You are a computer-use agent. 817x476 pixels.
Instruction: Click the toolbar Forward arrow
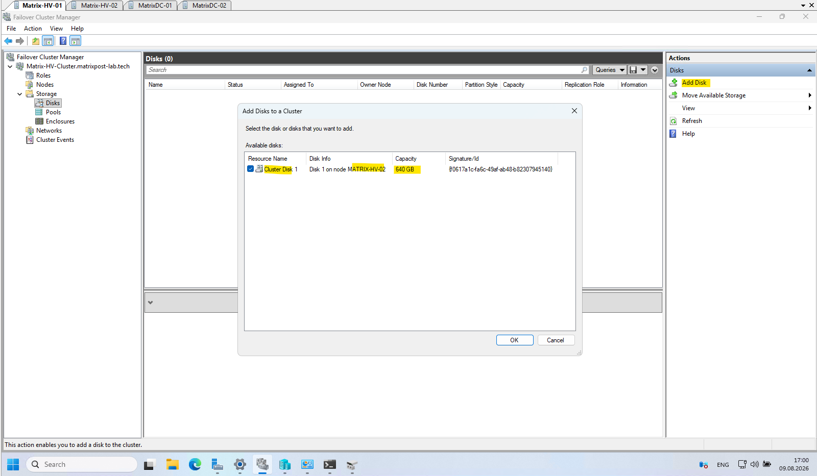tap(20, 41)
